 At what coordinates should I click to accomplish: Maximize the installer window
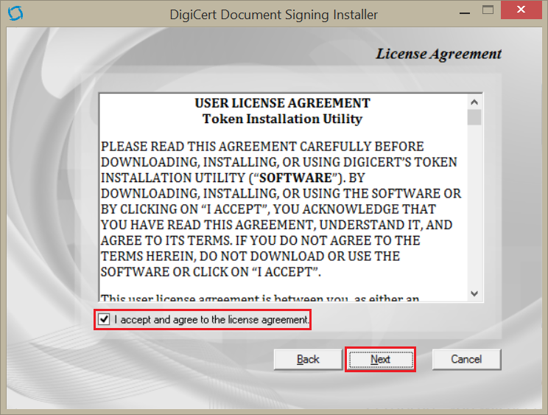click(x=488, y=11)
